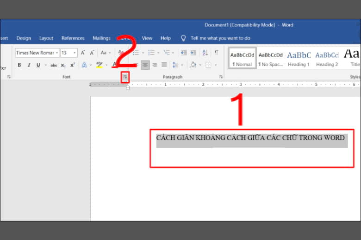Apply Text Effects and Typography icon
Image resolution: width=361 pixels, height=240 pixels.
[x=84, y=65]
